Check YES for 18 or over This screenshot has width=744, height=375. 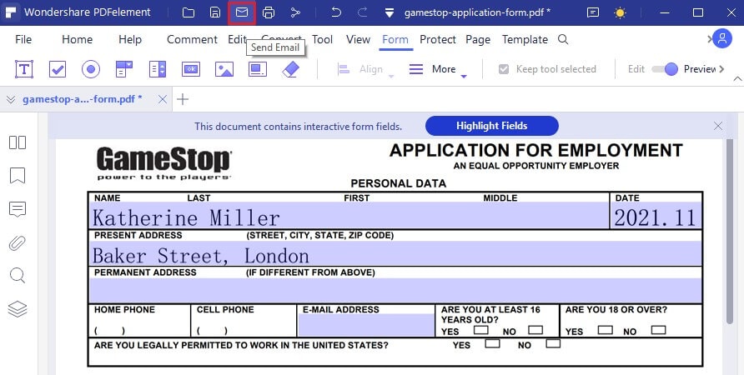605,329
